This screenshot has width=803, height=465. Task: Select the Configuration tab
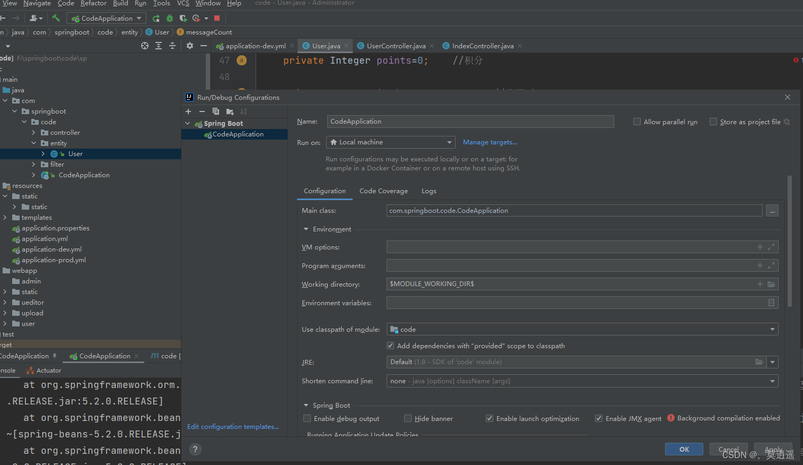[325, 191]
